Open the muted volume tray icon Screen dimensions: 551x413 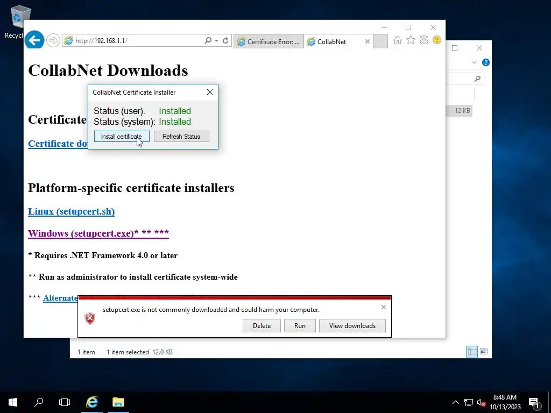(481, 402)
